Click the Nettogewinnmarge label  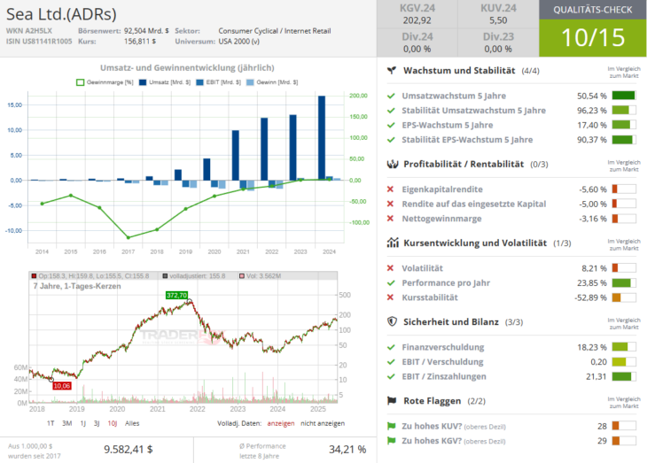point(441,219)
